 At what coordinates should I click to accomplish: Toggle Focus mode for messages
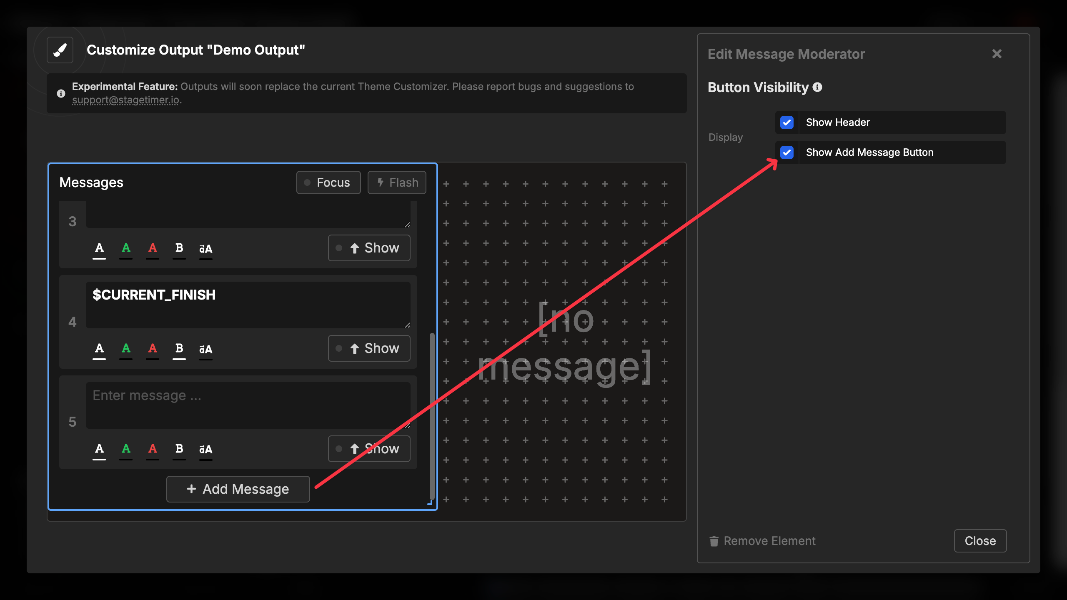(328, 182)
